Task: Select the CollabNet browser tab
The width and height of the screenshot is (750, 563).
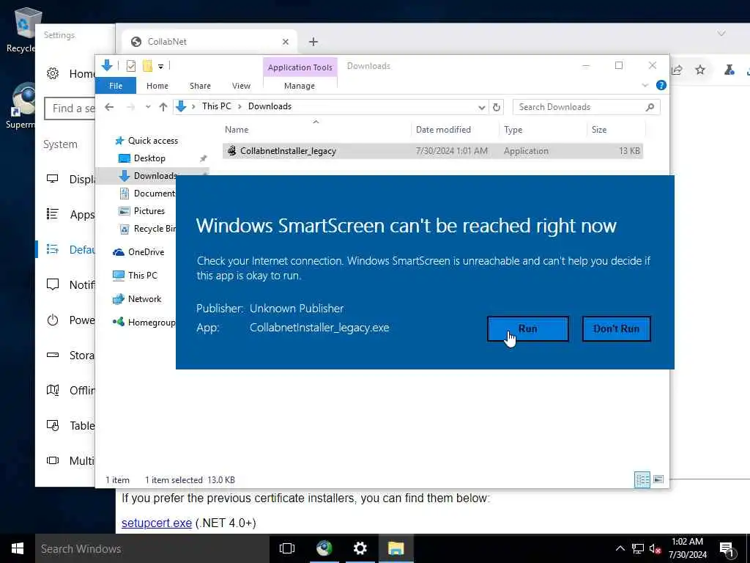Action: click(209, 42)
